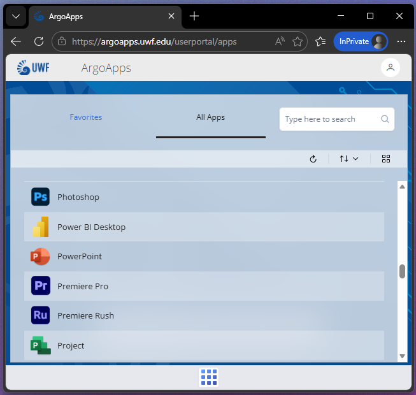The height and width of the screenshot is (395, 416).
Task: View site information lock icon
Action: pyautogui.click(x=62, y=41)
